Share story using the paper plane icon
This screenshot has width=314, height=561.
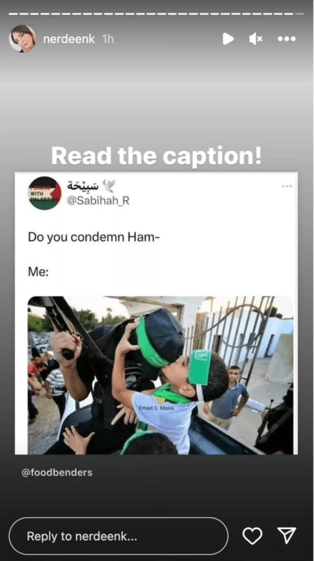coord(287,536)
